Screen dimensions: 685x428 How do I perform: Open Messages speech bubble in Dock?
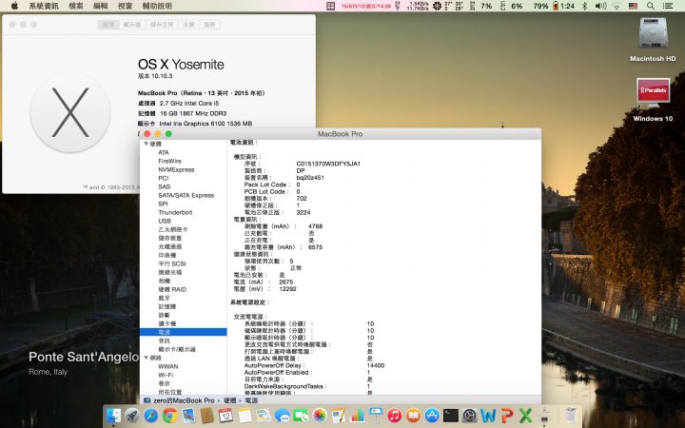[282, 415]
